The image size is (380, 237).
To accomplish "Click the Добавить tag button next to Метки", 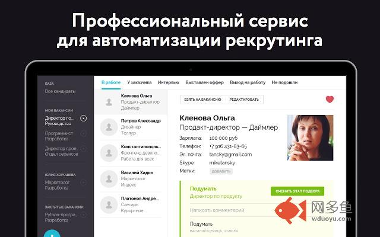I will click(221, 171).
